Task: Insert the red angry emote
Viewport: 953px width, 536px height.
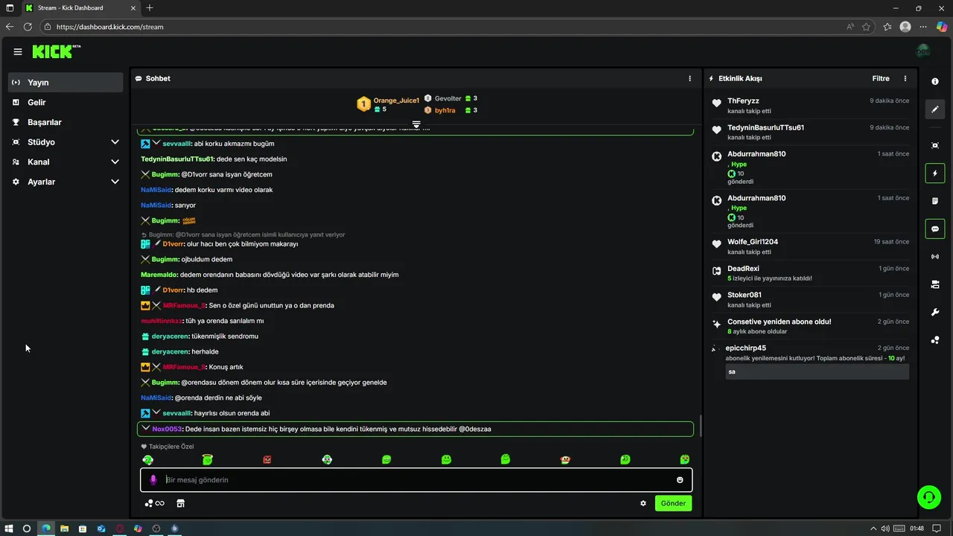Action: [267, 459]
